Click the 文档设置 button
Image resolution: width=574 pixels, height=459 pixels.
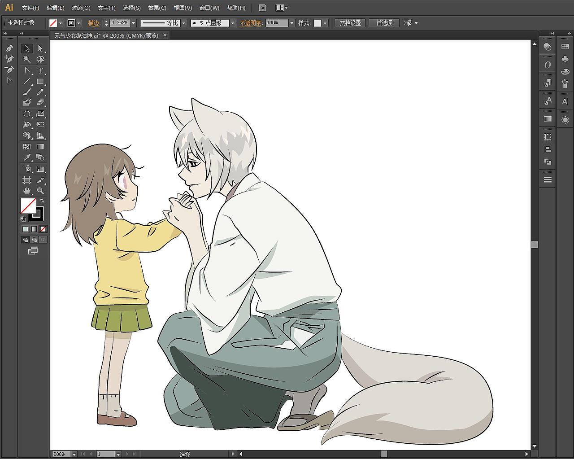point(350,23)
